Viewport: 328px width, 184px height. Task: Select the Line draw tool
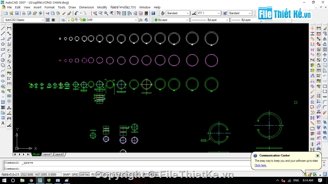[3, 28]
